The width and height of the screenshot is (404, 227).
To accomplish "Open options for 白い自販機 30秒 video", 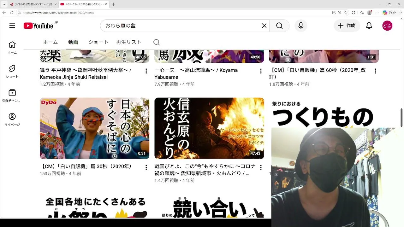I will click(x=146, y=167).
